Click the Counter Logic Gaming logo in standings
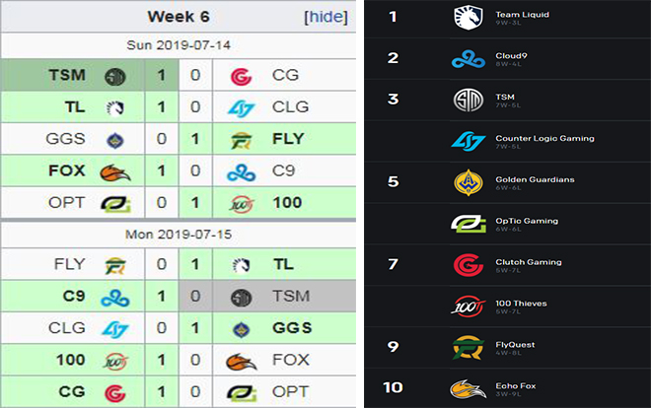This screenshot has width=651, height=408. (467, 141)
